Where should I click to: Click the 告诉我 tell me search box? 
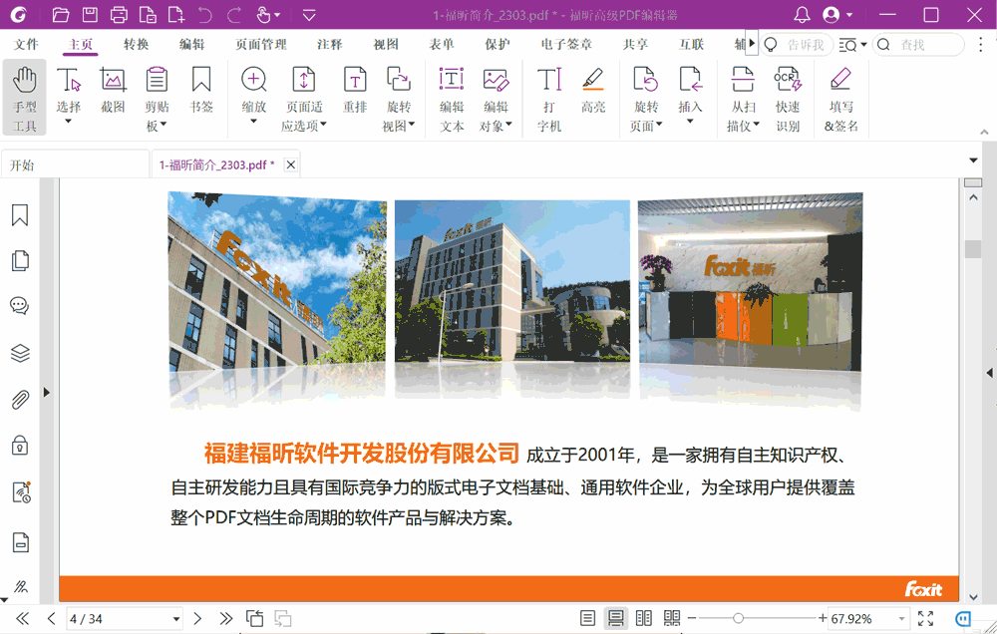click(798, 45)
